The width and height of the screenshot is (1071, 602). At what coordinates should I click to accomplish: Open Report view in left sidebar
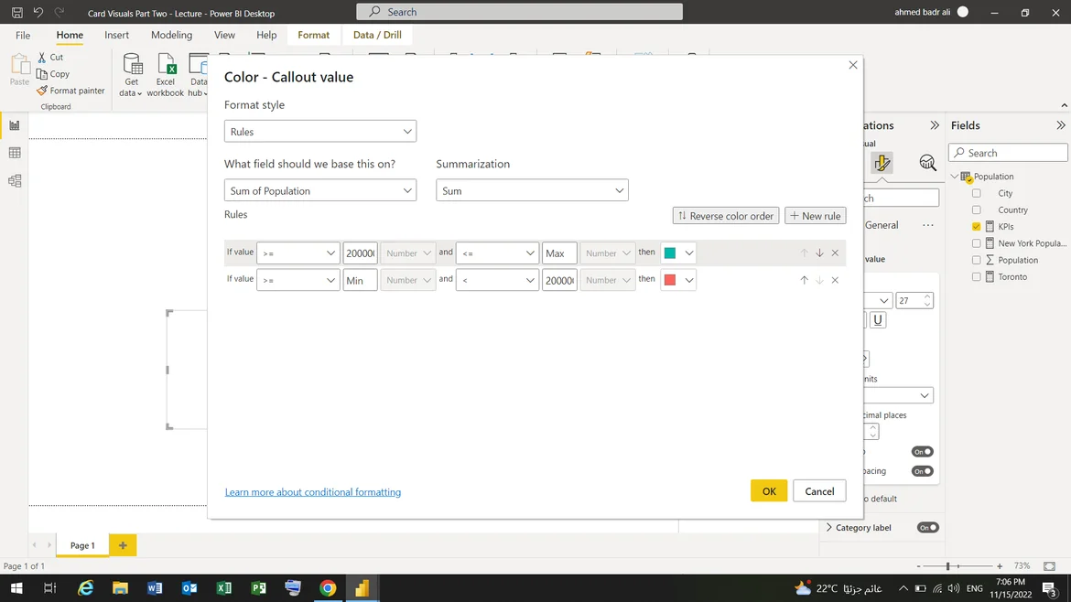pyautogui.click(x=15, y=125)
